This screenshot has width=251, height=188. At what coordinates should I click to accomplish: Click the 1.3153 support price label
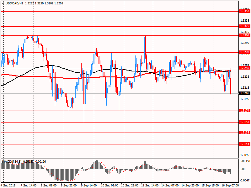[244, 122]
